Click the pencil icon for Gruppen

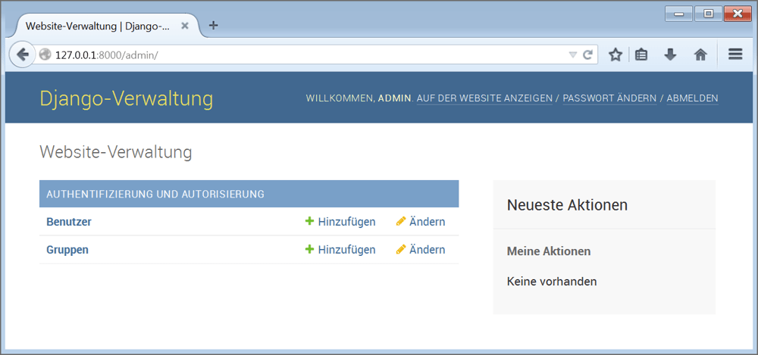(x=401, y=250)
